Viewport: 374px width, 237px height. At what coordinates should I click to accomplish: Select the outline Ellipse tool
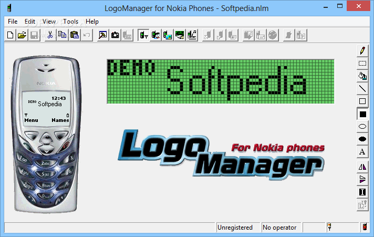[362, 127]
